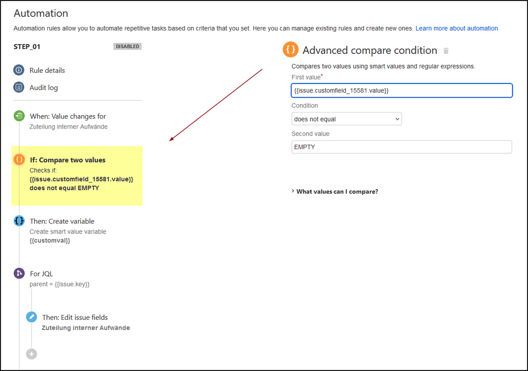Click parent = {{issue.key}} JQL text
528x371 pixels.
pos(60,284)
